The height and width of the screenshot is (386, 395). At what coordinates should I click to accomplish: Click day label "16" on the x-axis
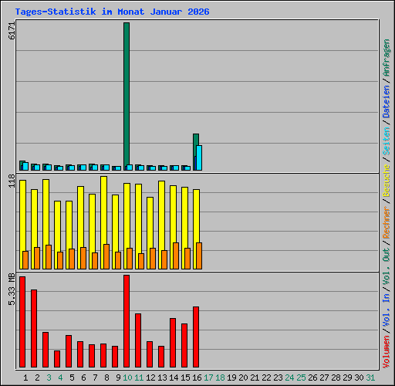coord(197,378)
